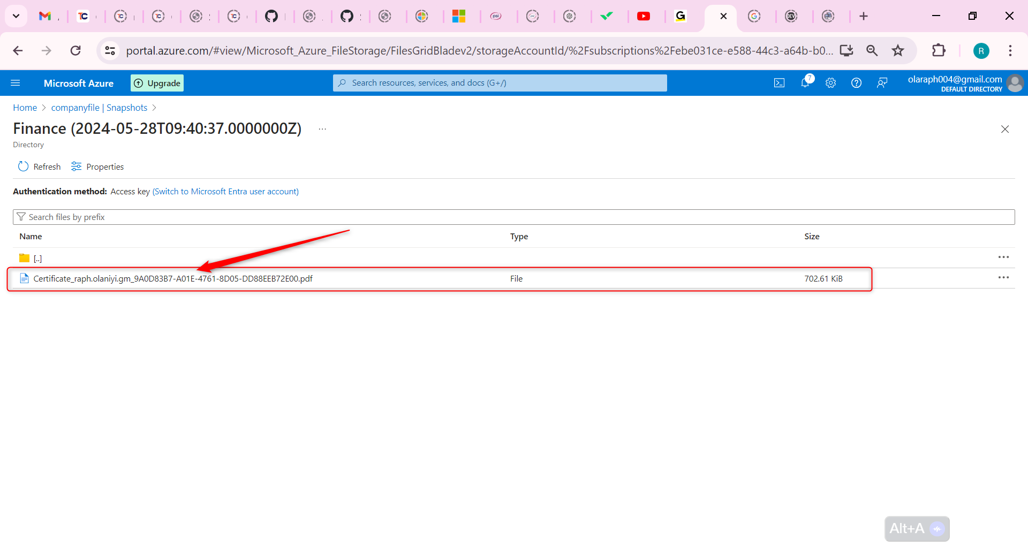Open the Help and support panel
The width and height of the screenshot is (1028, 546).
[856, 82]
